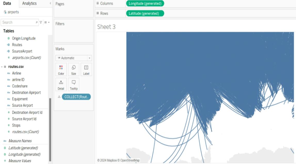Switch to the Analytics tab

[x=29, y=3]
